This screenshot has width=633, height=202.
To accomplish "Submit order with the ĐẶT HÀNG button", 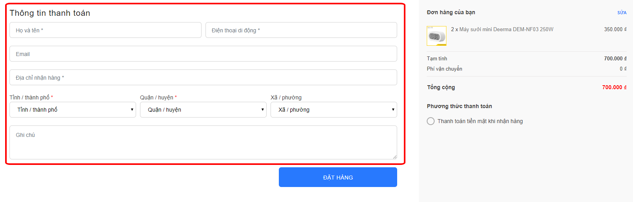I will click(x=338, y=177).
